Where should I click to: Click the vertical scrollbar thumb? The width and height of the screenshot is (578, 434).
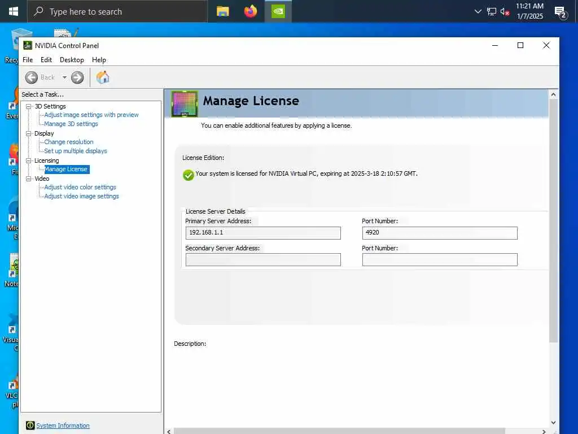pyautogui.click(x=553, y=221)
